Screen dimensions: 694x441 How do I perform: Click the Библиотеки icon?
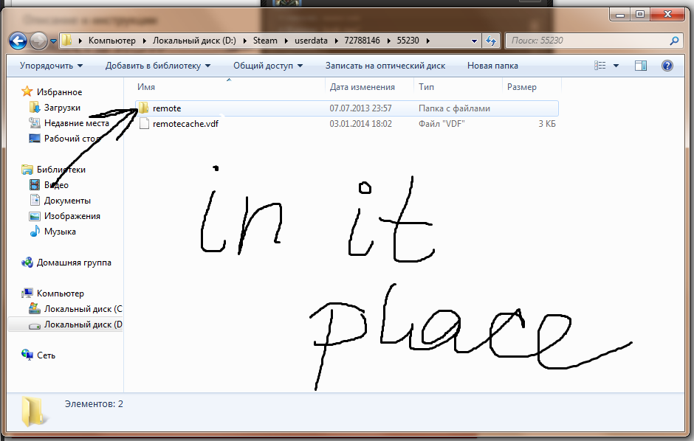[27, 169]
